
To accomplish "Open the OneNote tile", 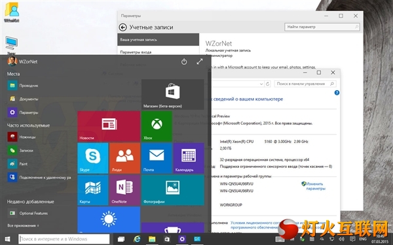I will click(124, 190).
